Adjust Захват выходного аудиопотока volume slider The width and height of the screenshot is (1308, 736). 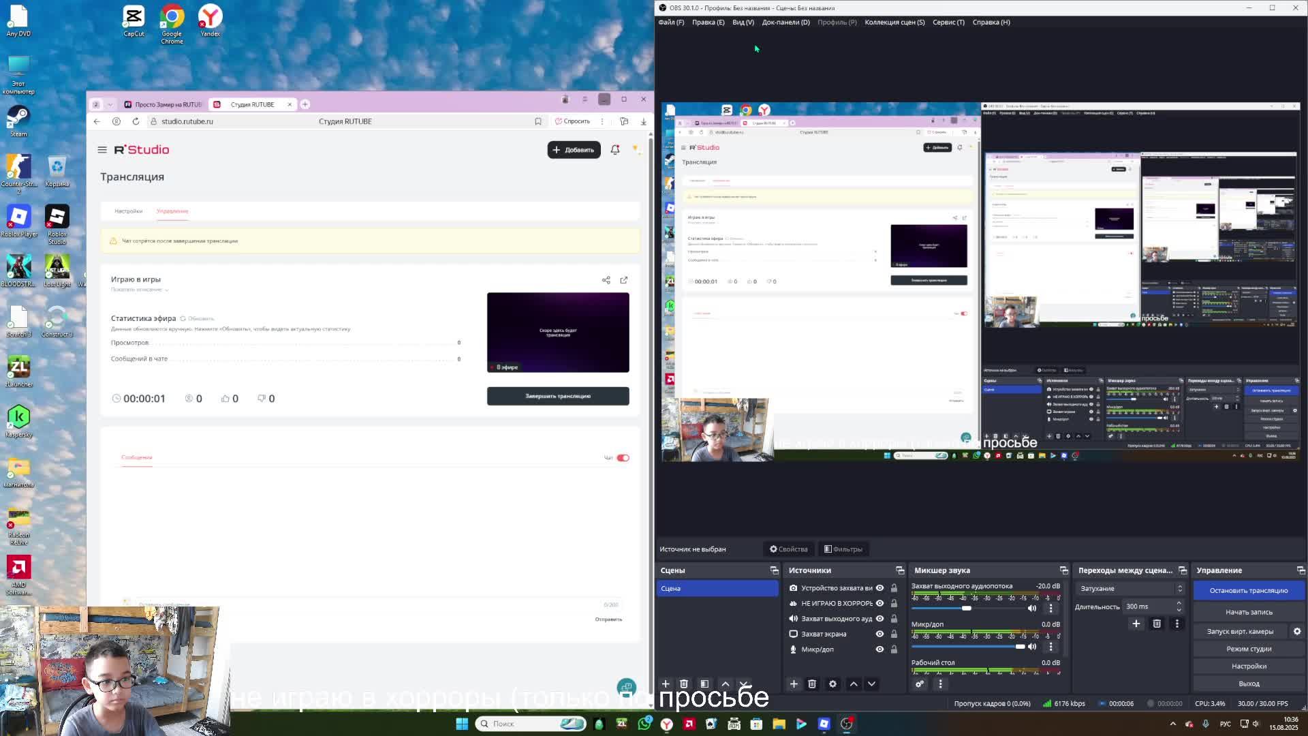966,608
